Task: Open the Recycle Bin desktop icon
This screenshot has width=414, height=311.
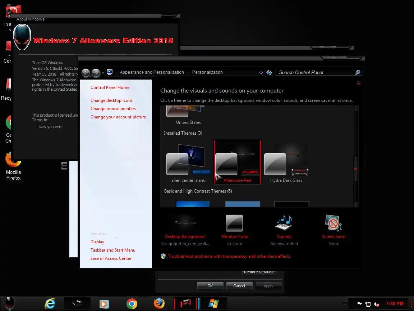Action: [x=6, y=89]
